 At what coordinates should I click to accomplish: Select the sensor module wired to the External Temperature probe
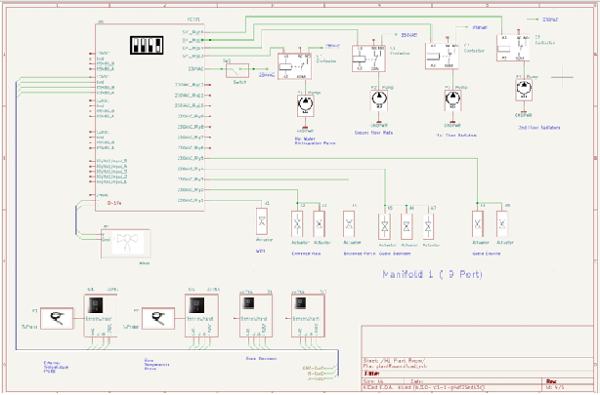click(x=101, y=316)
